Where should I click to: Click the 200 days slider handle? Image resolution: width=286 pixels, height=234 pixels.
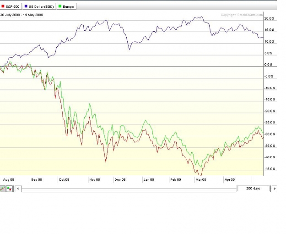pyautogui.click(x=253, y=189)
